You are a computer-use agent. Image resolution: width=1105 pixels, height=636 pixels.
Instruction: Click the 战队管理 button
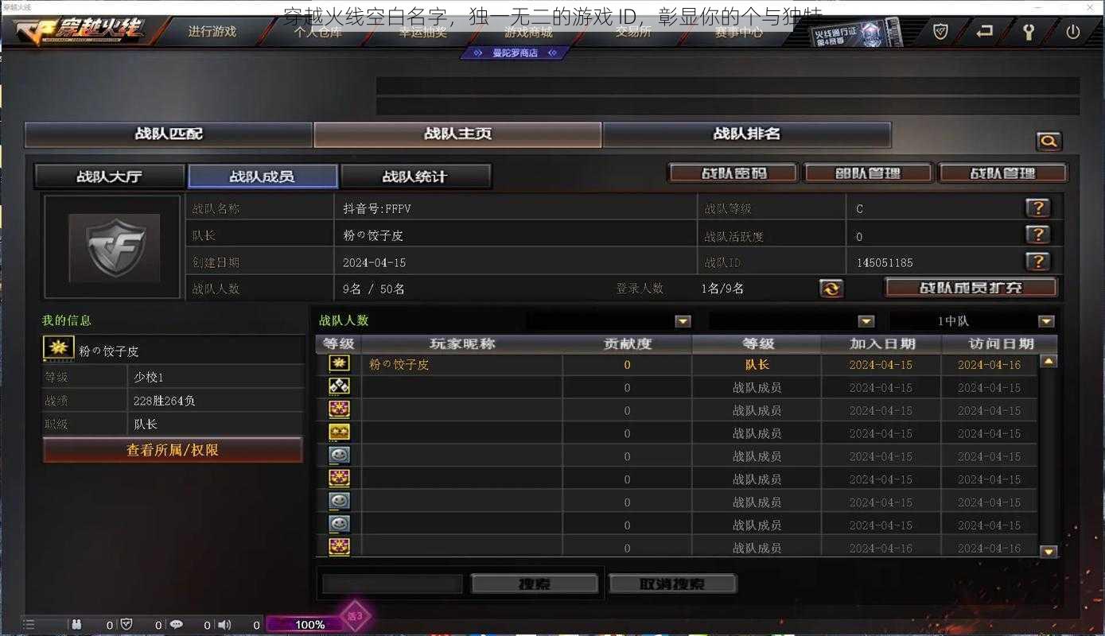click(x=1003, y=173)
